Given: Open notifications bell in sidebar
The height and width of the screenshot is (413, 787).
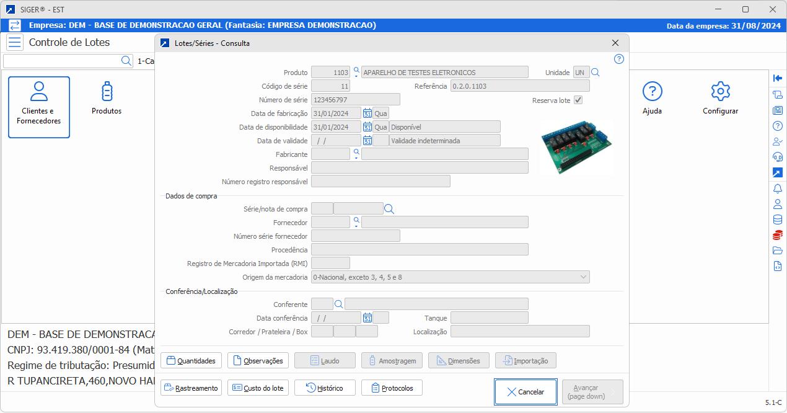Looking at the screenshot, I should [x=778, y=189].
